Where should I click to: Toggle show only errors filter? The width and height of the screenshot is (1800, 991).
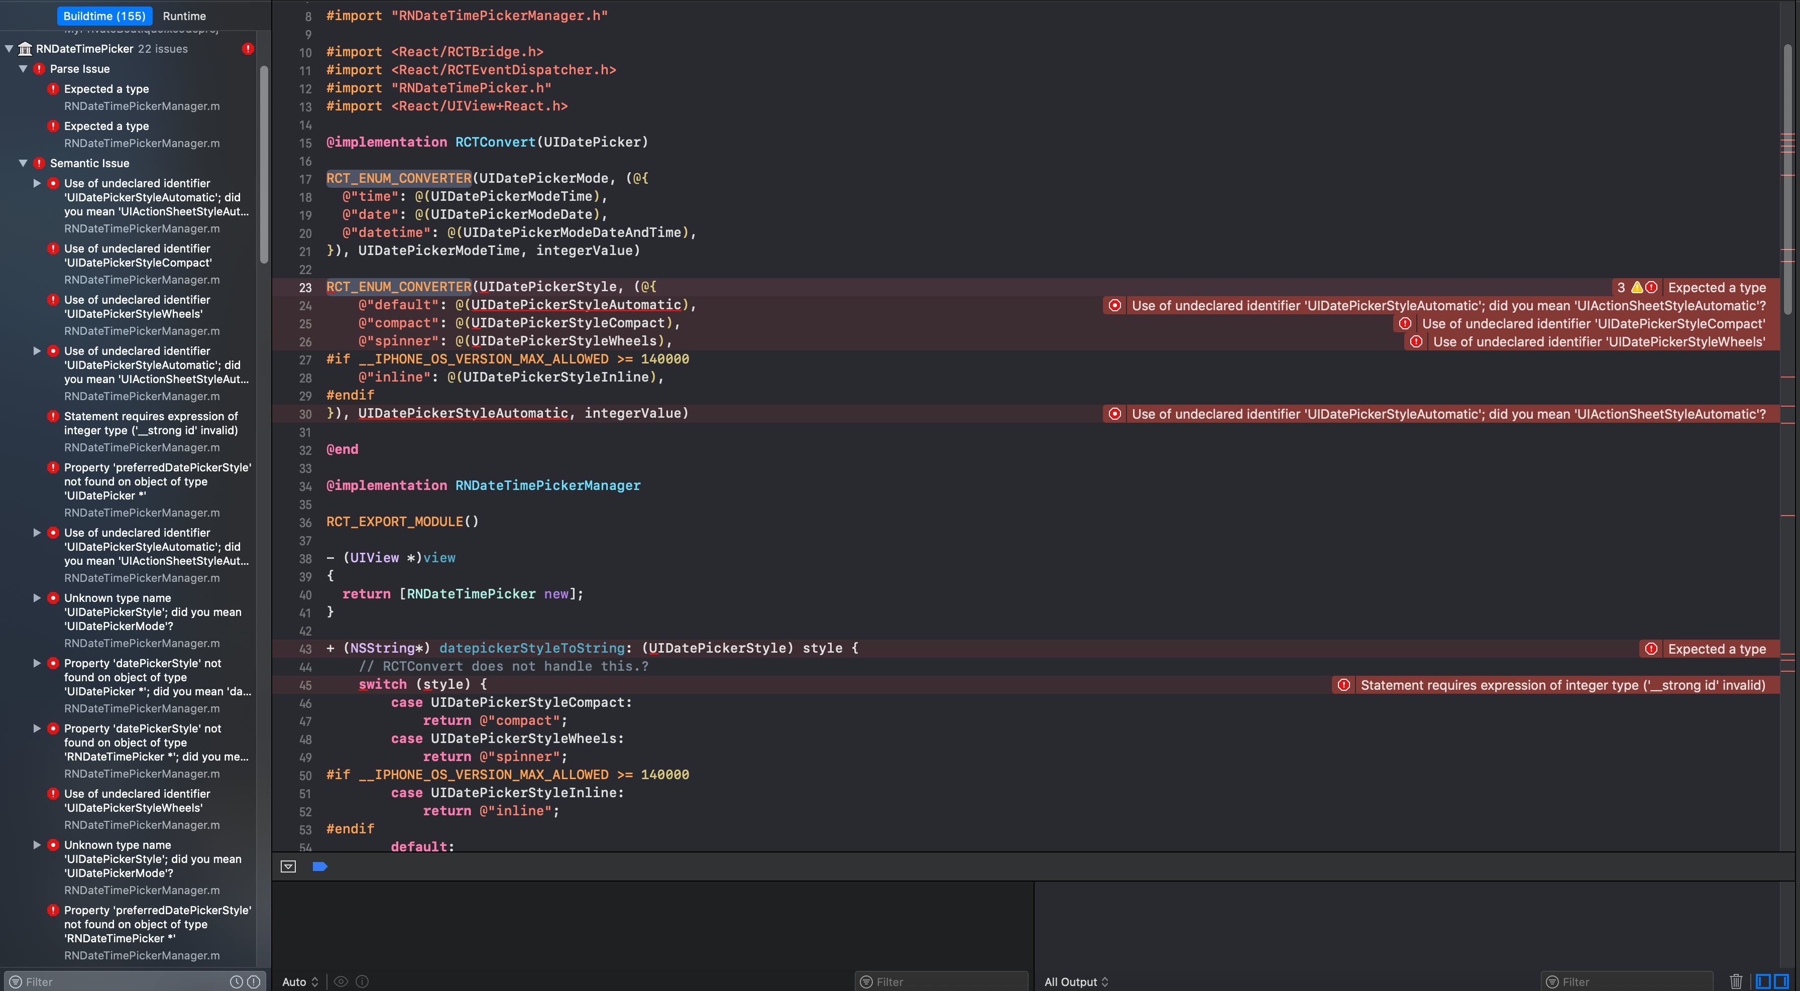tap(254, 982)
